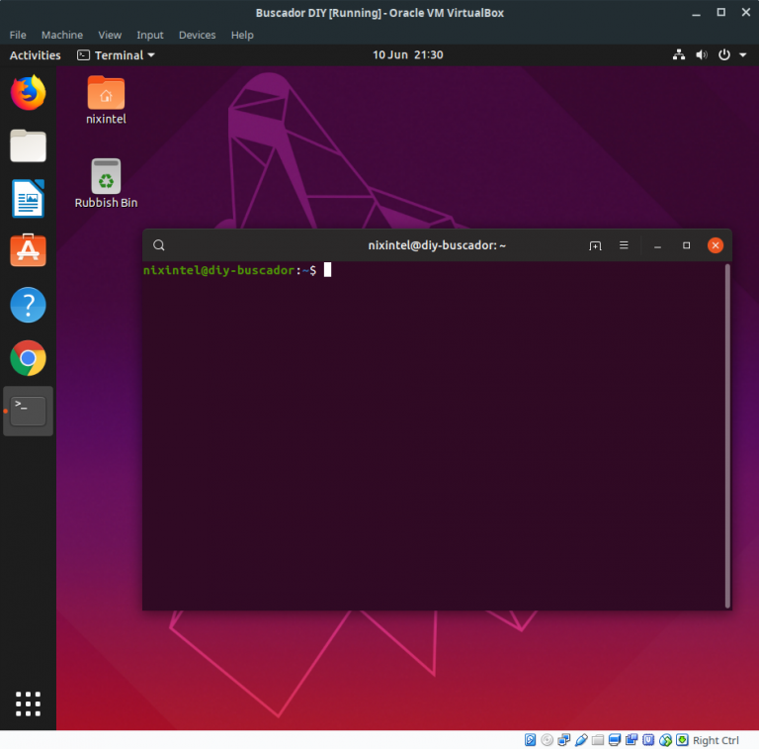Image resolution: width=759 pixels, height=749 pixels.
Task: Open new tab button in terminal
Action: tap(595, 245)
